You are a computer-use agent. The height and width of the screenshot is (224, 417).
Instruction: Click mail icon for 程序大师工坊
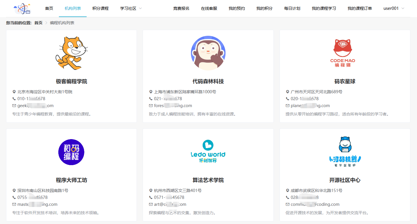coord(14,204)
